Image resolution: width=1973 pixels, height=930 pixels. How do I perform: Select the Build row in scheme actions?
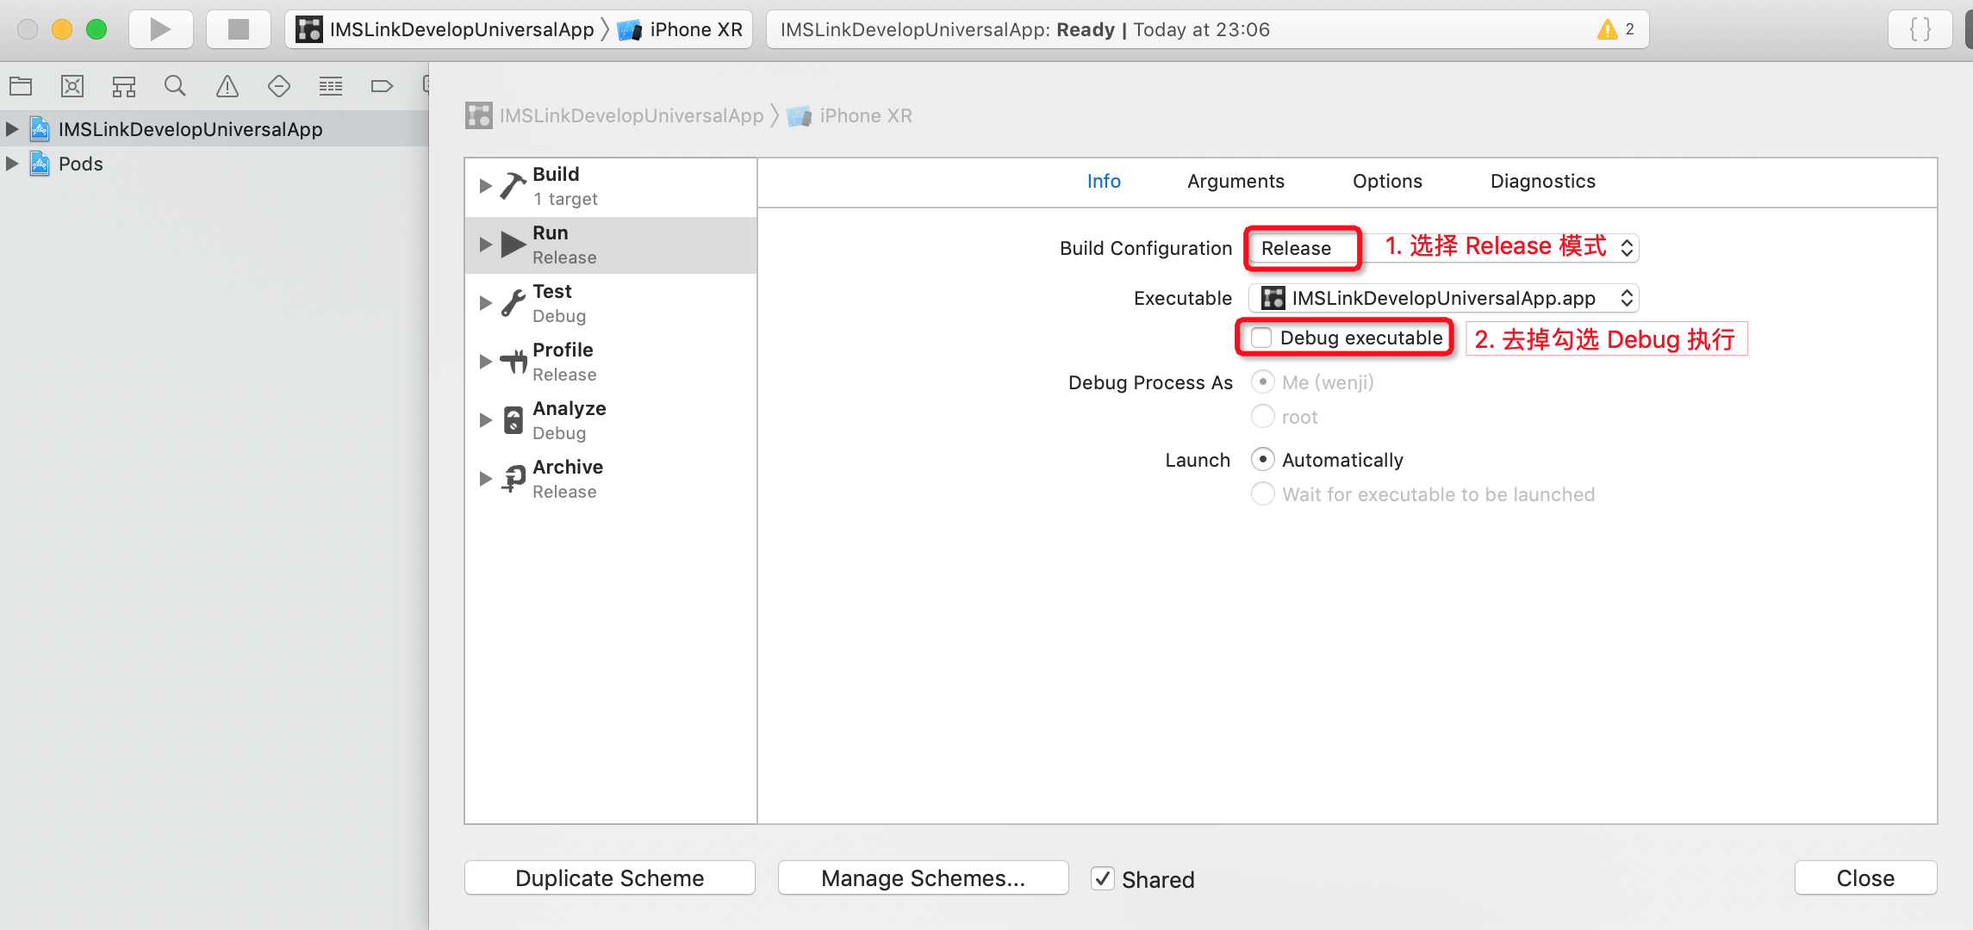pyautogui.click(x=611, y=186)
